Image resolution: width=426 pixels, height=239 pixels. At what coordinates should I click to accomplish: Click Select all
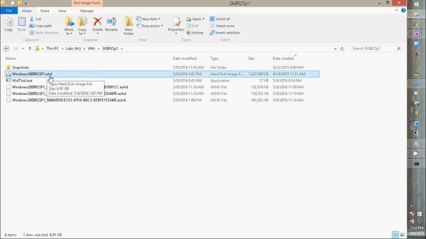(220, 19)
